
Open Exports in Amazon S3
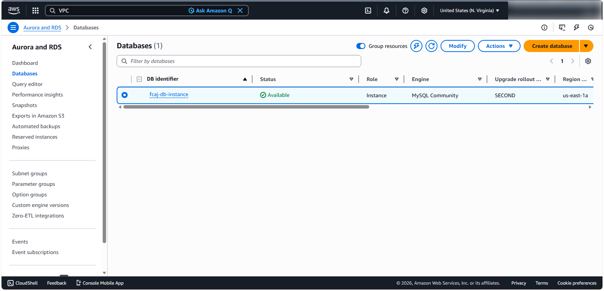pyautogui.click(x=38, y=116)
